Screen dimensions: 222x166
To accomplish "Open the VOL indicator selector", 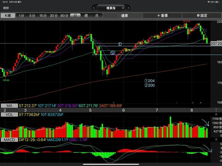I will point(9,115).
